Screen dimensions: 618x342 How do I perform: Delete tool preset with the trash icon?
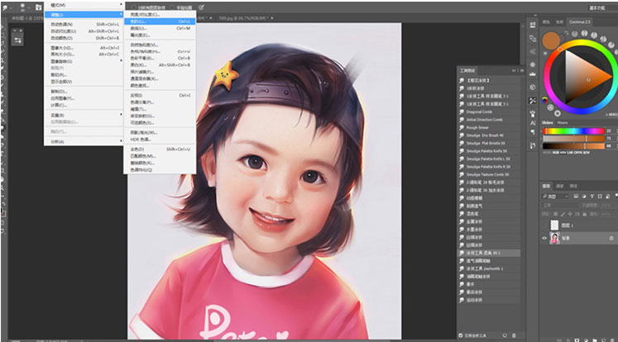514,335
